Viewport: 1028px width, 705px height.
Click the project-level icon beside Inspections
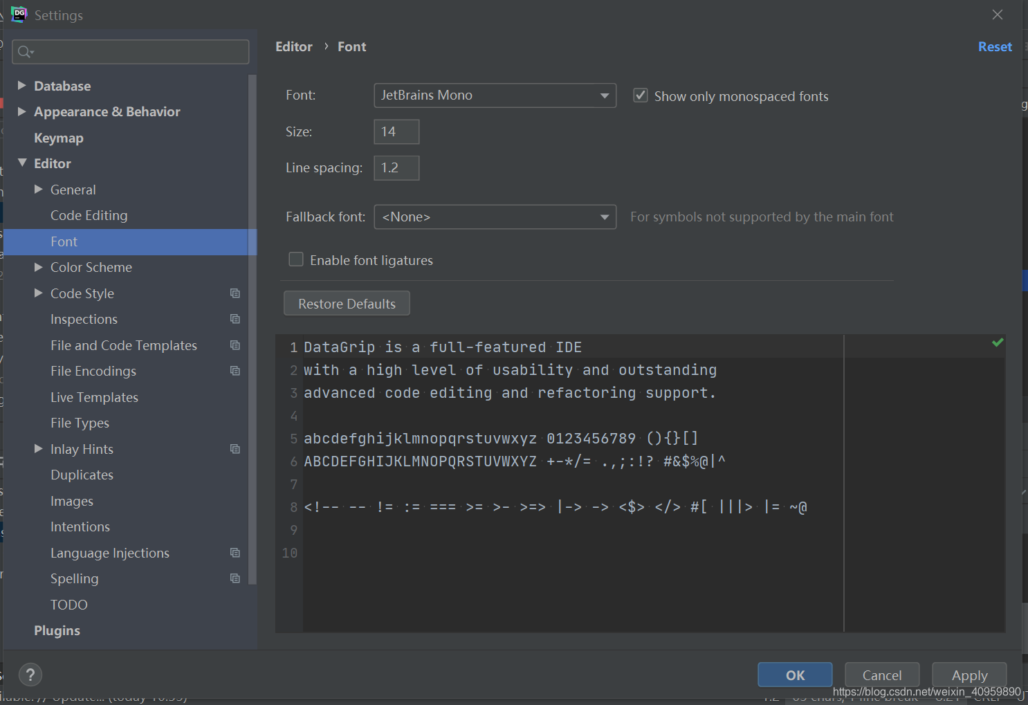[235, 319]
